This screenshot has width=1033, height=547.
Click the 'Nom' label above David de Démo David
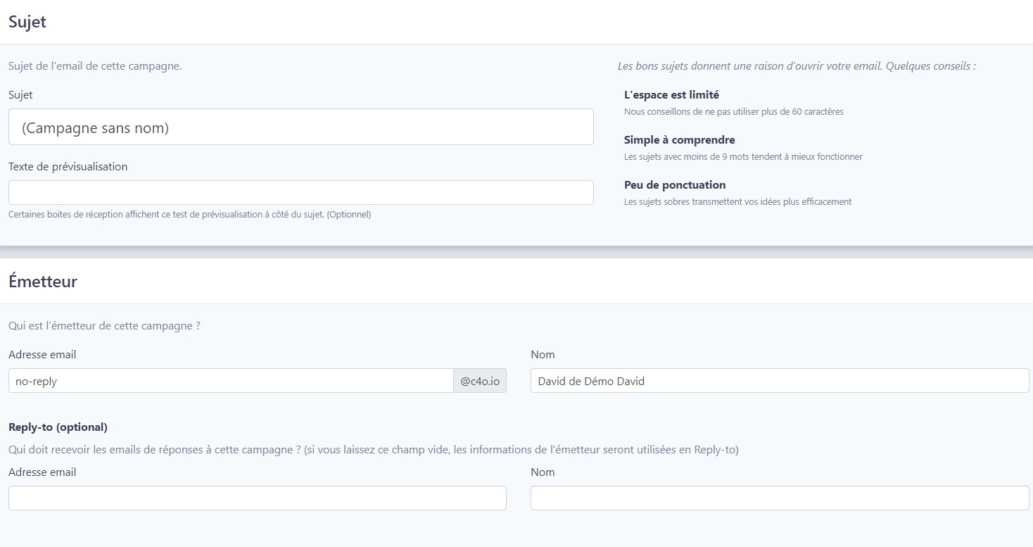point(543,355)
